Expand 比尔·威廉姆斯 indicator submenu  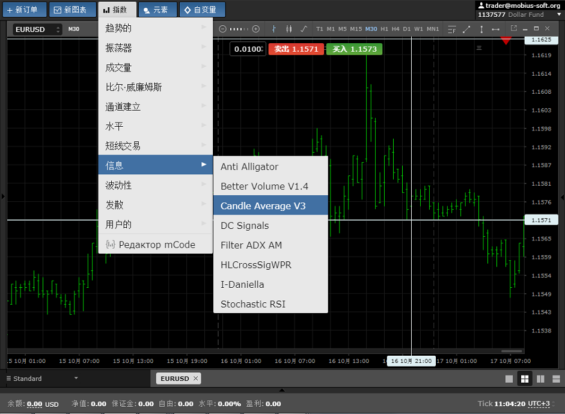155,87
